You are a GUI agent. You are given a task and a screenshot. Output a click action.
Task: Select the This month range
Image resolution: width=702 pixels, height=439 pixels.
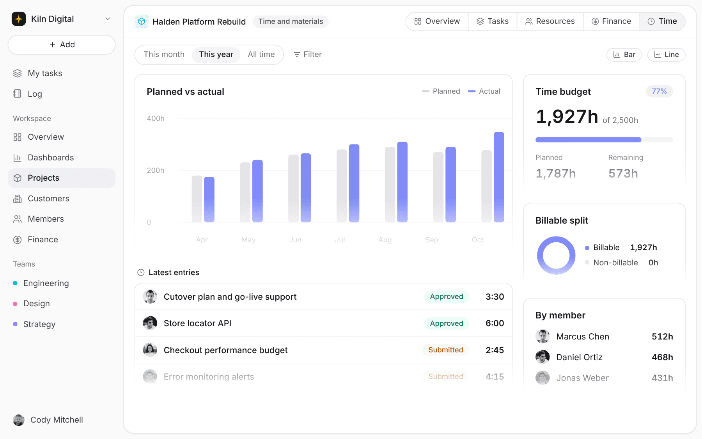pyautogui.click(x=164, y=54)
